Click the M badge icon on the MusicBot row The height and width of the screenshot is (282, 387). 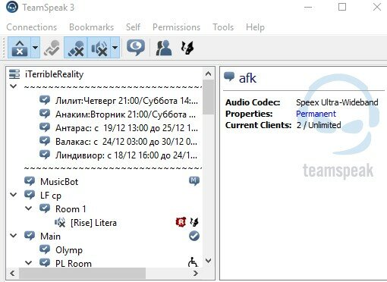(194, 181)
